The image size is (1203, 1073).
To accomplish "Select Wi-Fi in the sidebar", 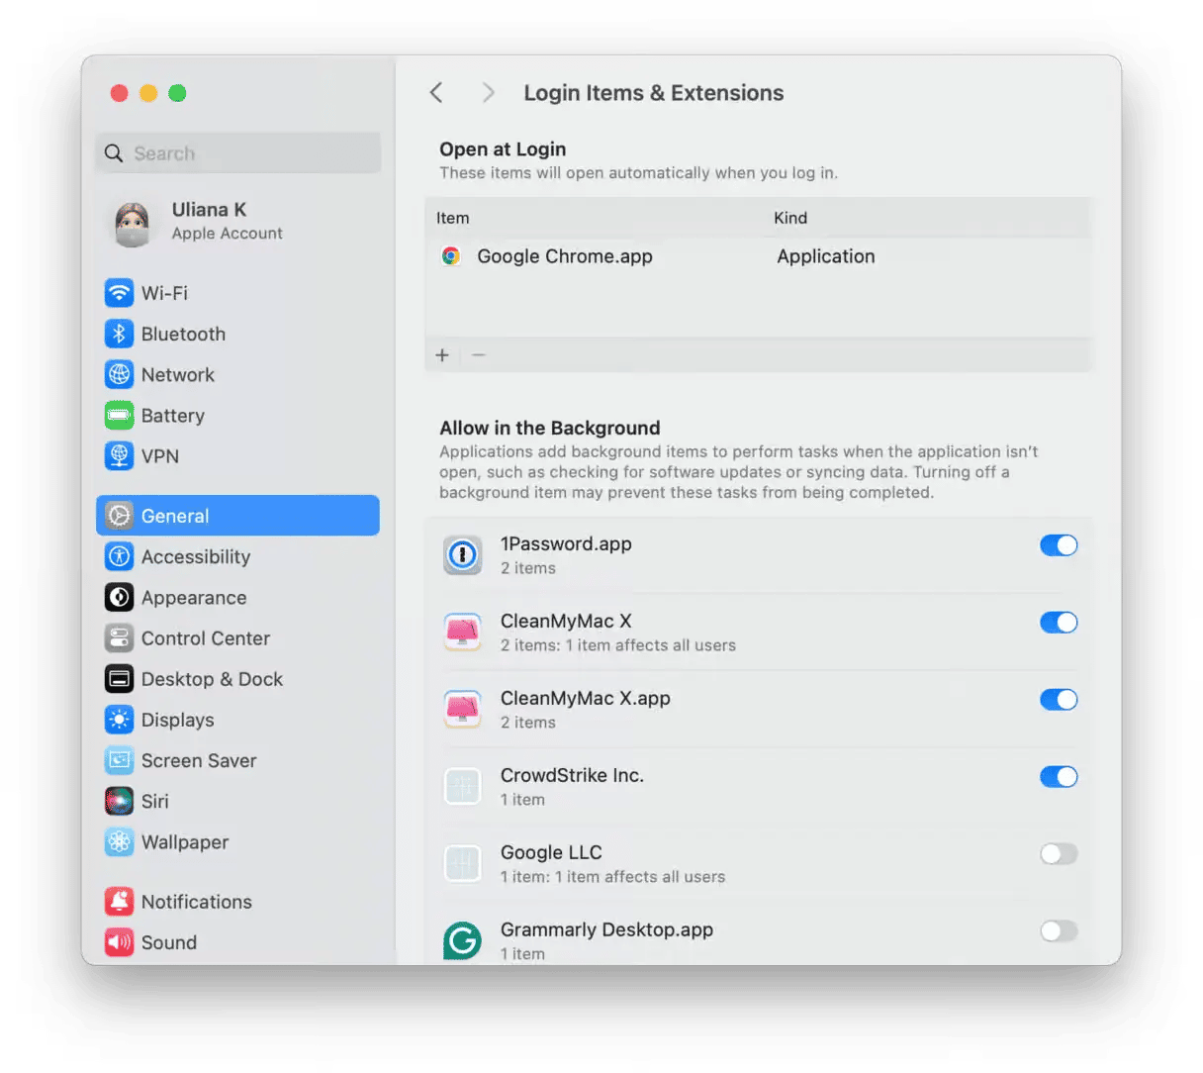I will [x=237, y=293].
